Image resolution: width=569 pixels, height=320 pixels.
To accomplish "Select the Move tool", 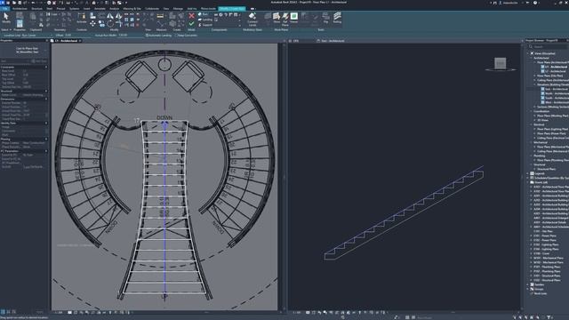I will coord(92,24).
